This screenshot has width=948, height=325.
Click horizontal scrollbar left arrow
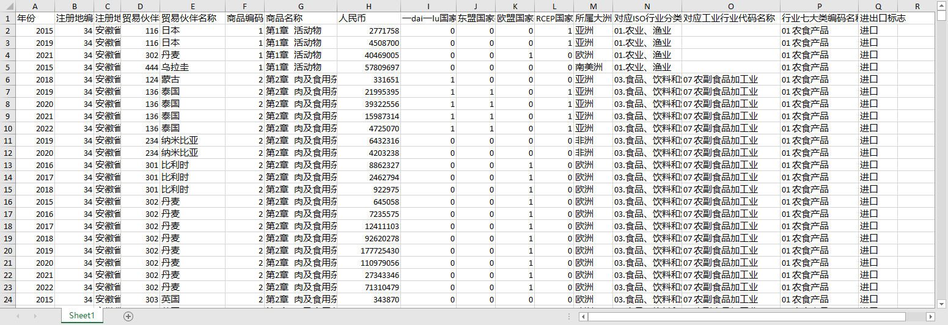584,316
